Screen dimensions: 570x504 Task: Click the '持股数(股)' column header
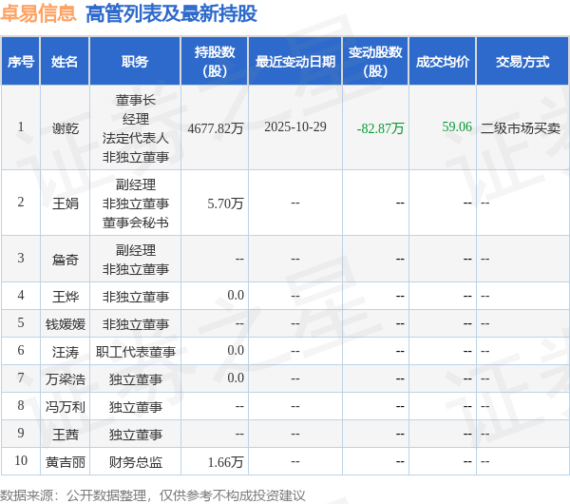tap(215, 62)
